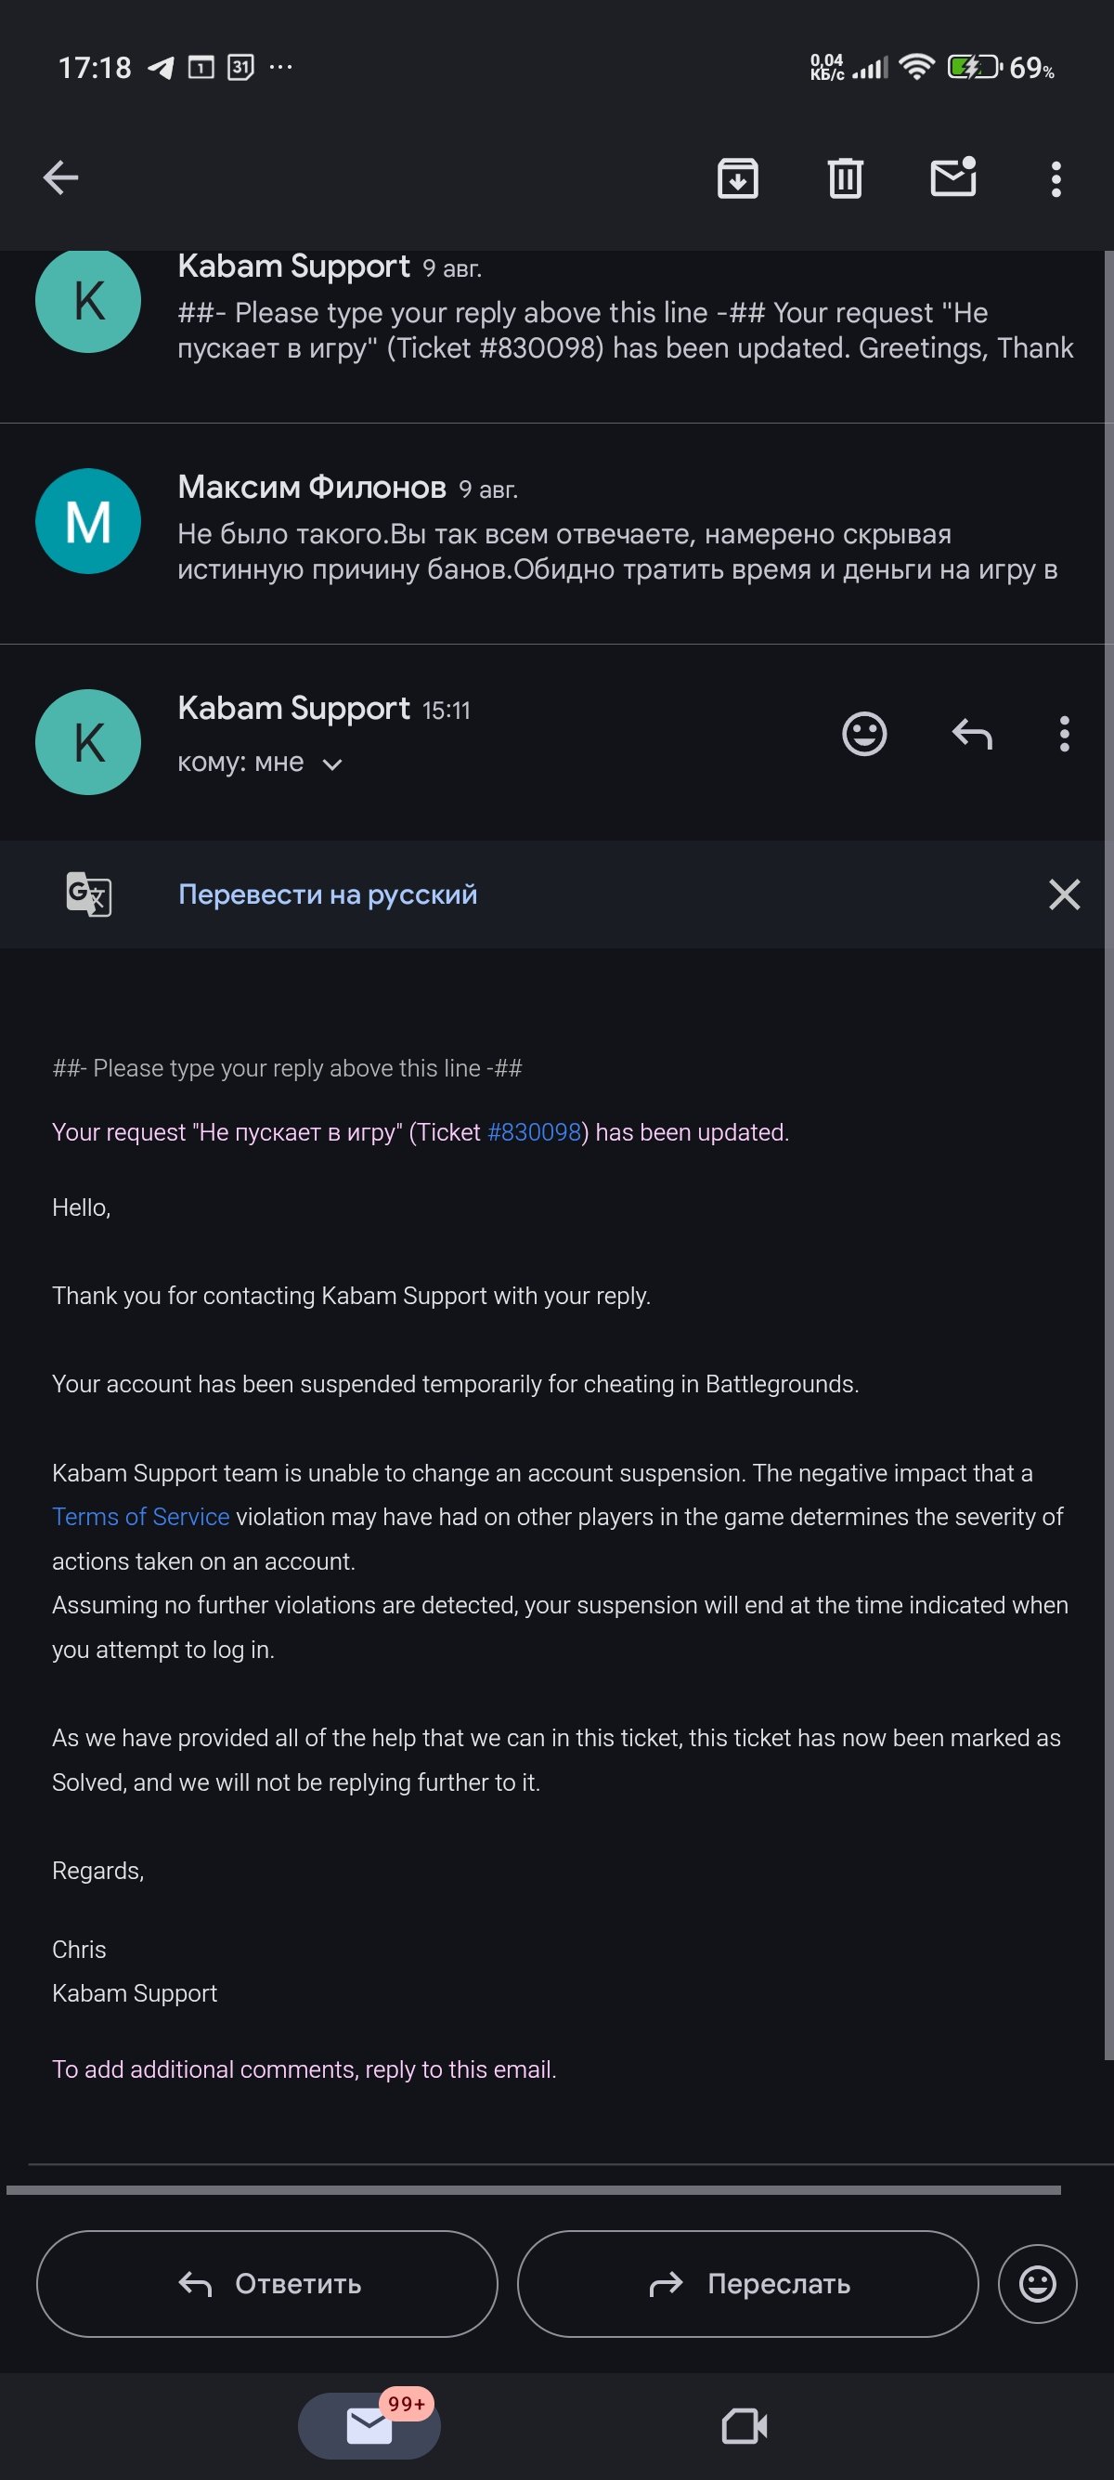Screen dimensions: 1114x2480
Task: Open emoji reaction button at bottom
Action: point(1037,2284)
